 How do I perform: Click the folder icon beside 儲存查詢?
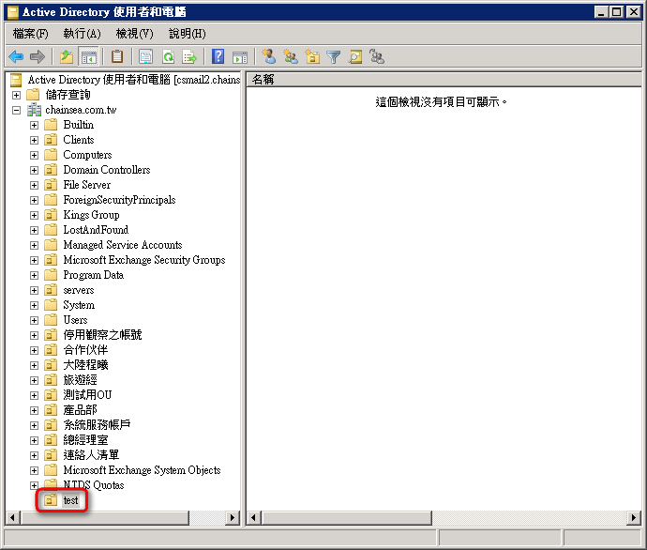(33, 95)
